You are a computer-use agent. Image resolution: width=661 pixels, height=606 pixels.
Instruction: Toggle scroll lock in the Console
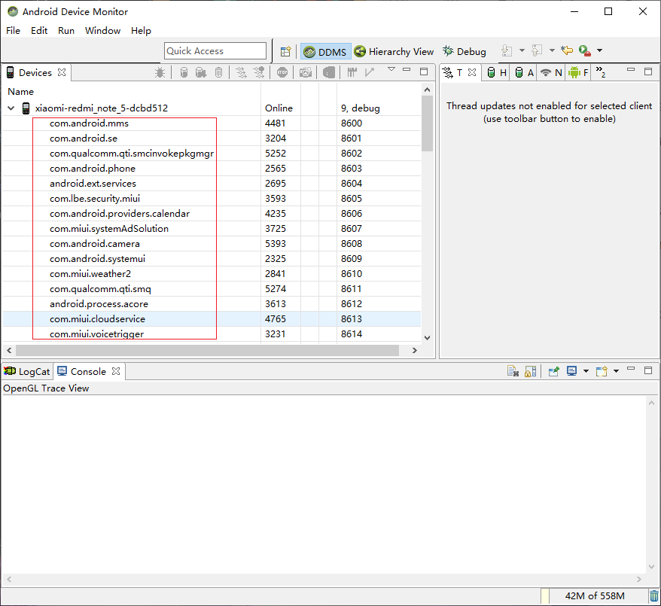(x=531, y=370)
